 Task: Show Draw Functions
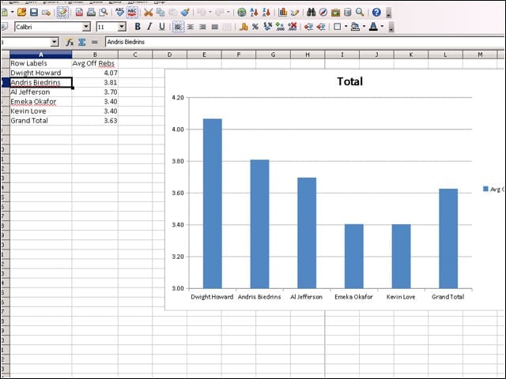[x=295, y=13]
